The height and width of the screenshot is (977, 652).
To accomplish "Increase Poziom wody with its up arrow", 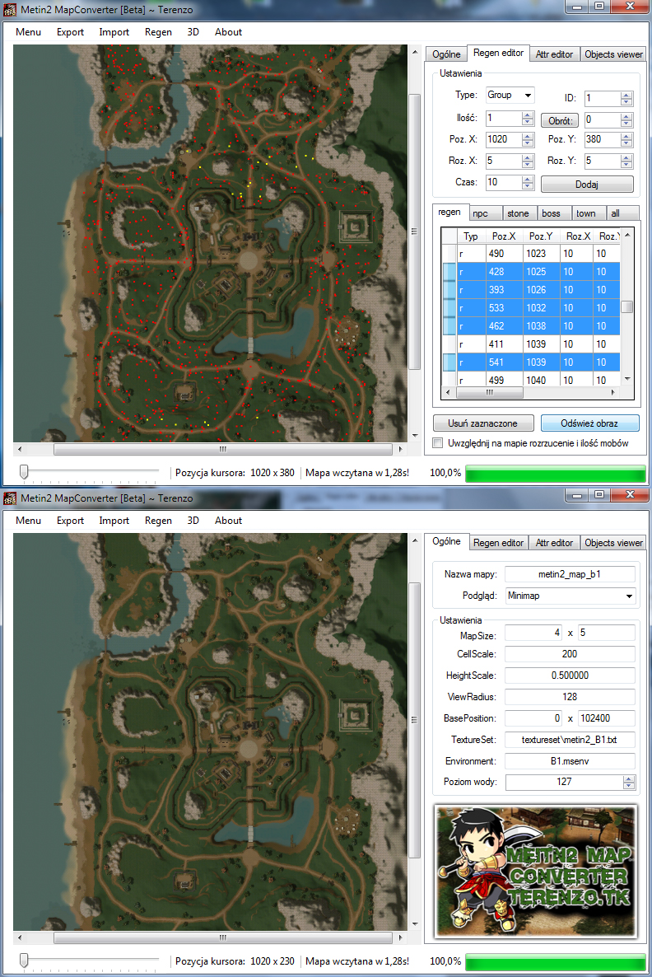I will 629,778.
